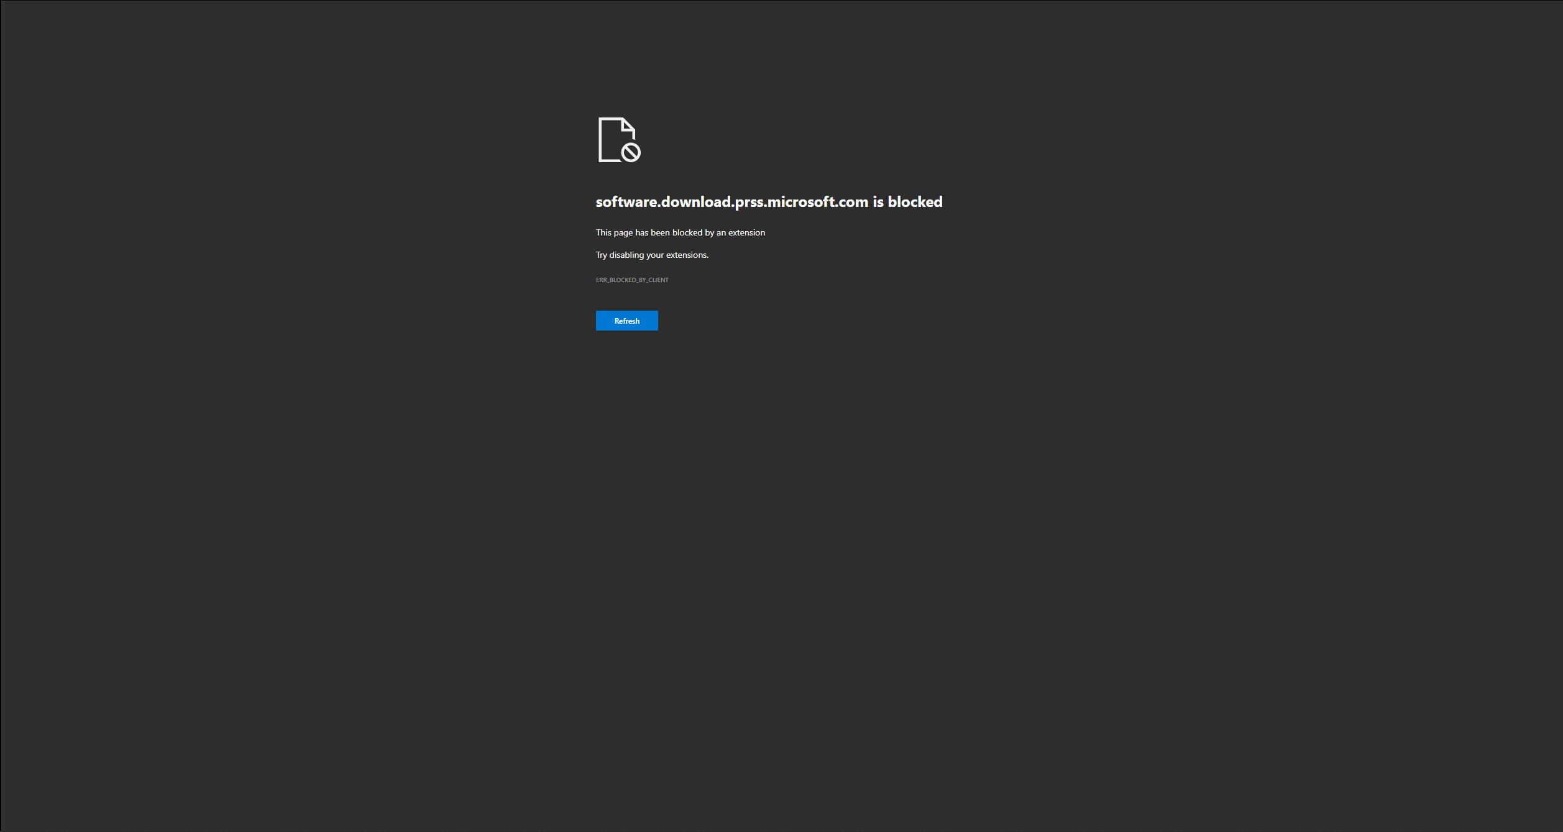The width and height of the screenshot is (1563, 832).
Task: Click the 'is blocked' words in heading
Action: click(907, 202)
